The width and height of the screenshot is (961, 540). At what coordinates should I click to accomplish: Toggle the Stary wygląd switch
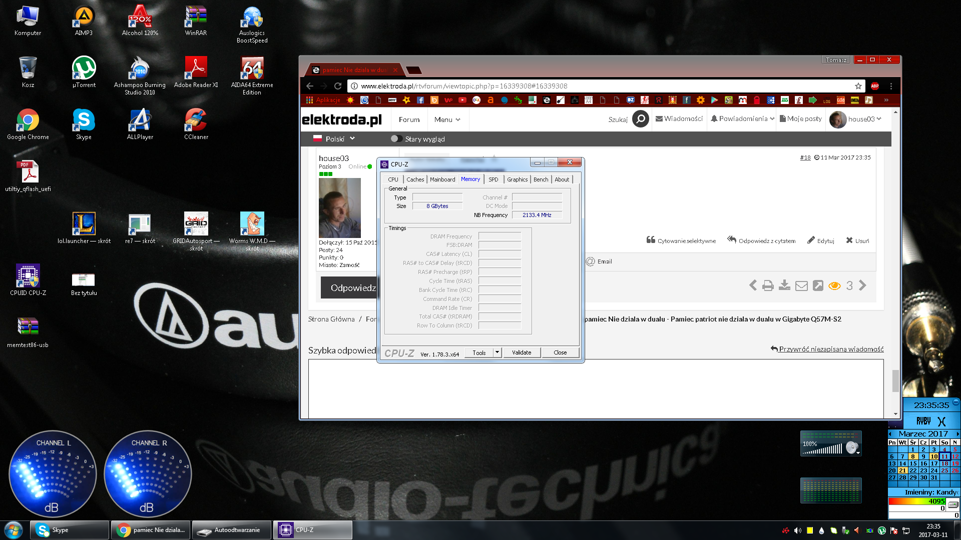coord(396,138)
